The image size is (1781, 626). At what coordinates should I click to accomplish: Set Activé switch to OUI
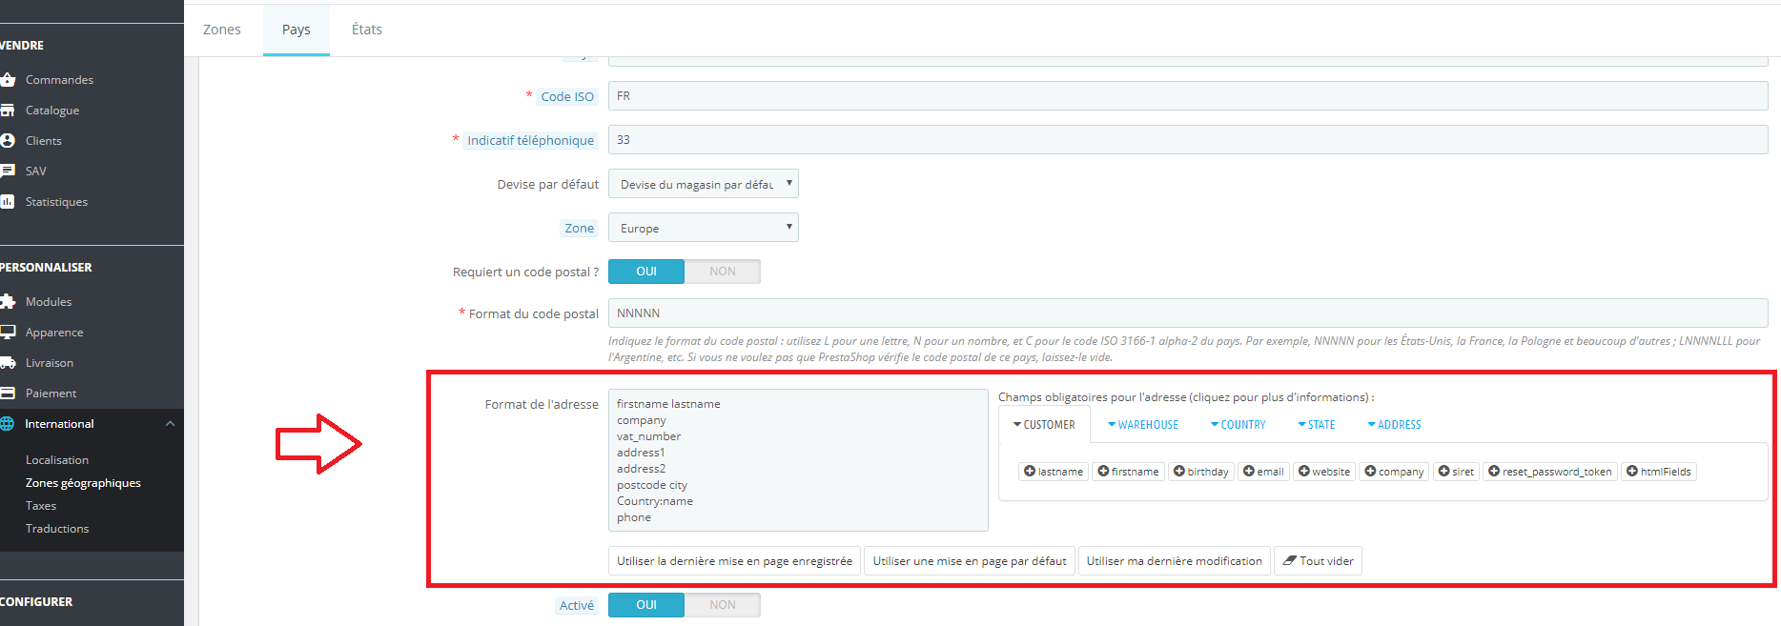[646, 605]
